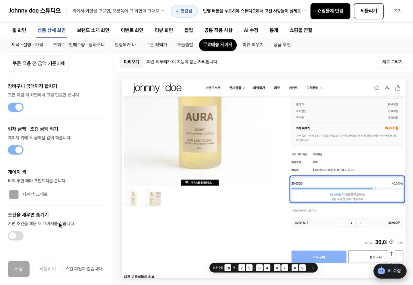Viewport: 413px width, 285px height.
Task: Go to 리뷰 화면 tab
Action: pos(164,30)
